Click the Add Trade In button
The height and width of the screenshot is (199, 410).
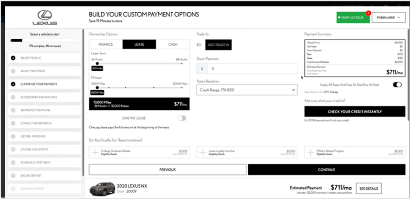click(x=218, y=45)
